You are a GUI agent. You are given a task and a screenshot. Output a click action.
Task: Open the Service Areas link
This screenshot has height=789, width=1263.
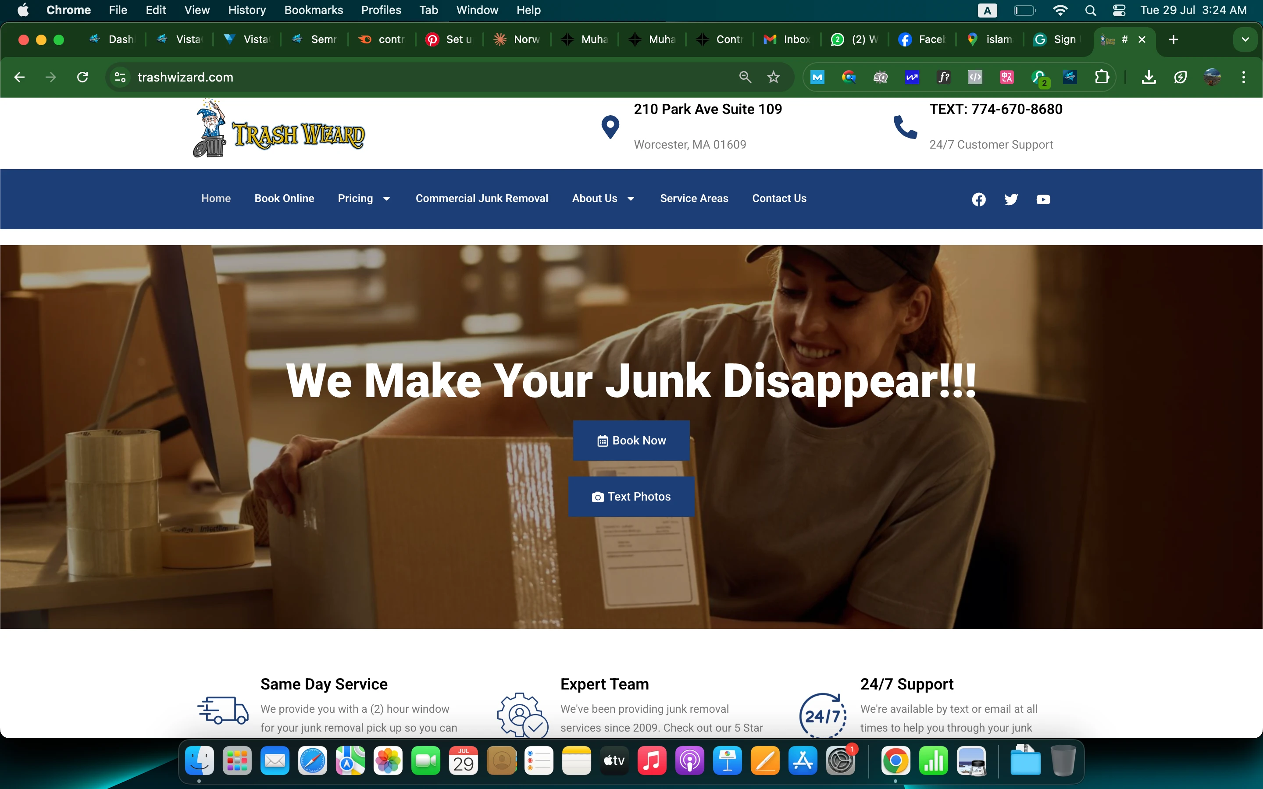pos(694,198)
